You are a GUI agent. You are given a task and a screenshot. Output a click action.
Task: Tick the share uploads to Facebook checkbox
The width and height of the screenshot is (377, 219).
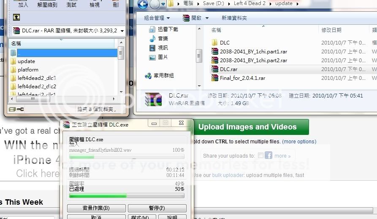260,156
